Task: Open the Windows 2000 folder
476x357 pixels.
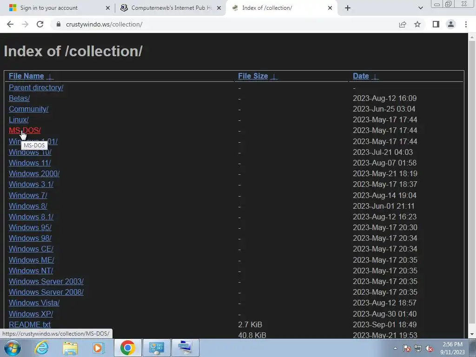Action: pos(34,174)
